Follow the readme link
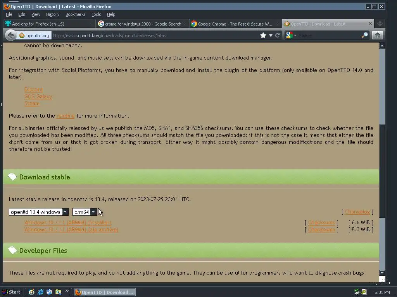Image resolution: width=397 pixels, height=297 pixels. (66, 116)
